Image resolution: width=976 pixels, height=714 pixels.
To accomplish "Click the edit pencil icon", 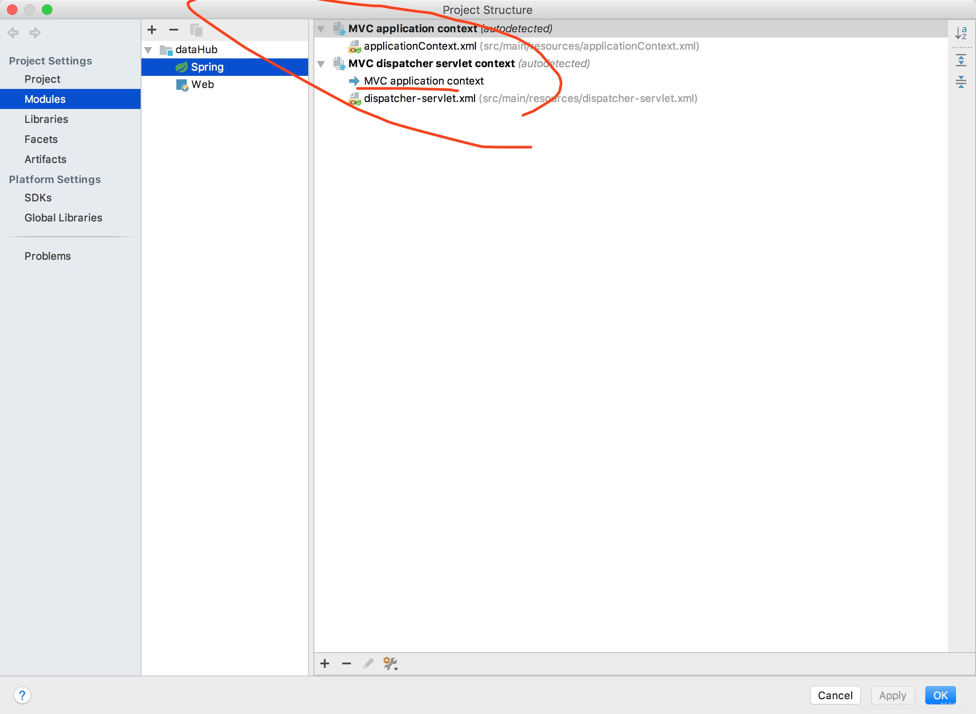I will pos(368,663).
